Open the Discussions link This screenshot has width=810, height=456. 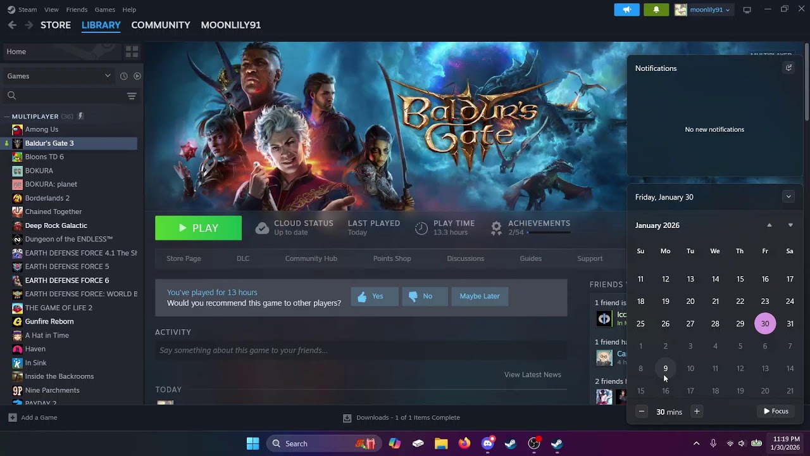point(466,258)
